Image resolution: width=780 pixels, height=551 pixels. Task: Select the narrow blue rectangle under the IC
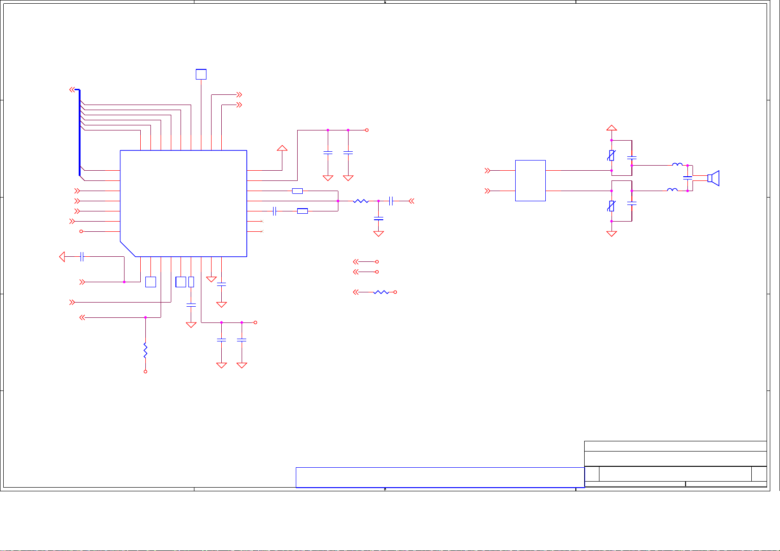coord(191,282)
